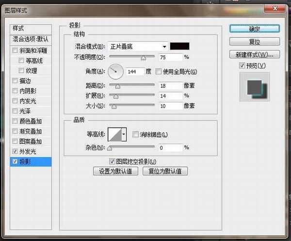Viewport: 291px width, 241px height.
Task: Toggle 使用全局光(G) checkbox
Action: coord(158,71)
